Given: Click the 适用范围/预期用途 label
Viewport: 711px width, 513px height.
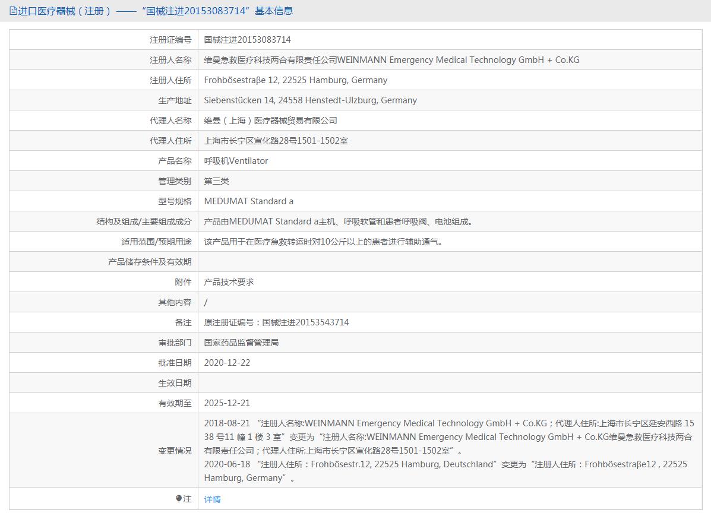Looking at the screenshot, I should tap(156, 242).
